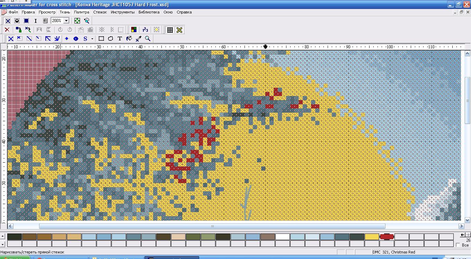Select the text tool (T icon)
Viewport: 471px width, 259px height.
[120, 39]
